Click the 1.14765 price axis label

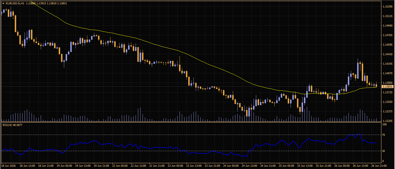point(387,35)
